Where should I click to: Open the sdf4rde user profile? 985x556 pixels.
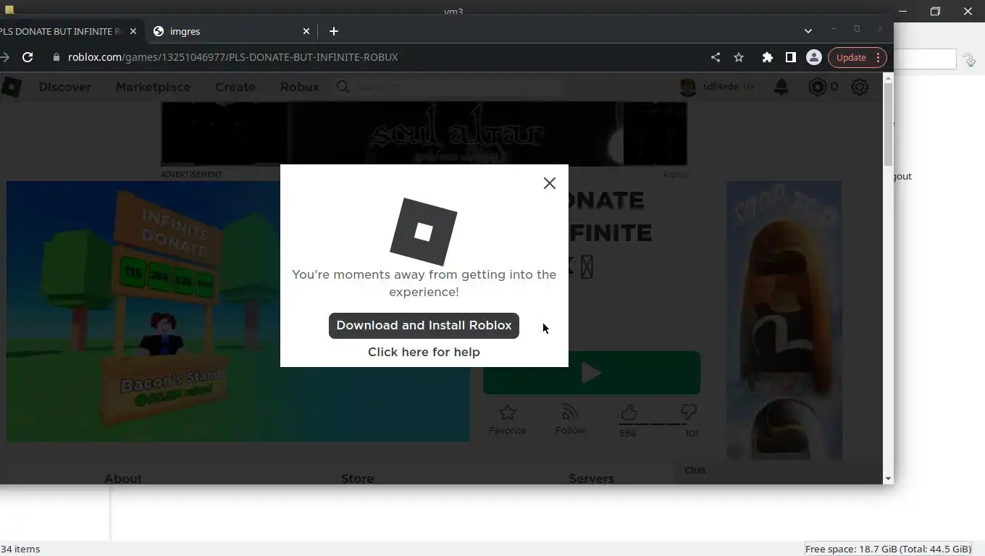717,87
